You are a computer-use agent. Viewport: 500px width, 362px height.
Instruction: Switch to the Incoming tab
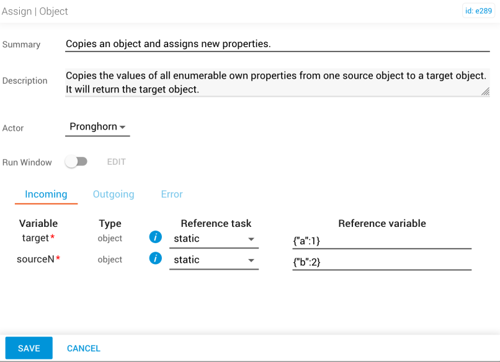(47, 194)
